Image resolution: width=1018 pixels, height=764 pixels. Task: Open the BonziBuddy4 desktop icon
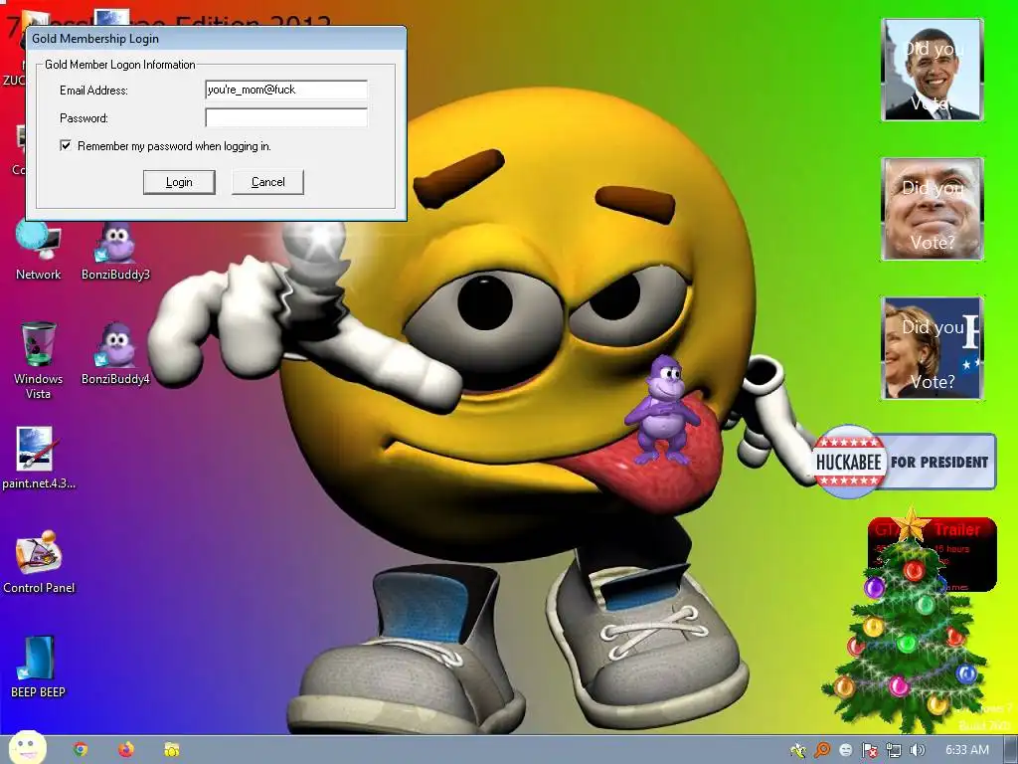click(115, 354)
